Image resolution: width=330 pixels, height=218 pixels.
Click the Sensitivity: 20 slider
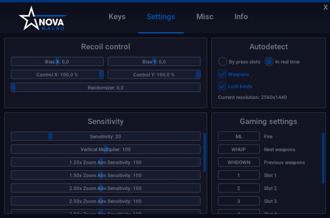106,136
